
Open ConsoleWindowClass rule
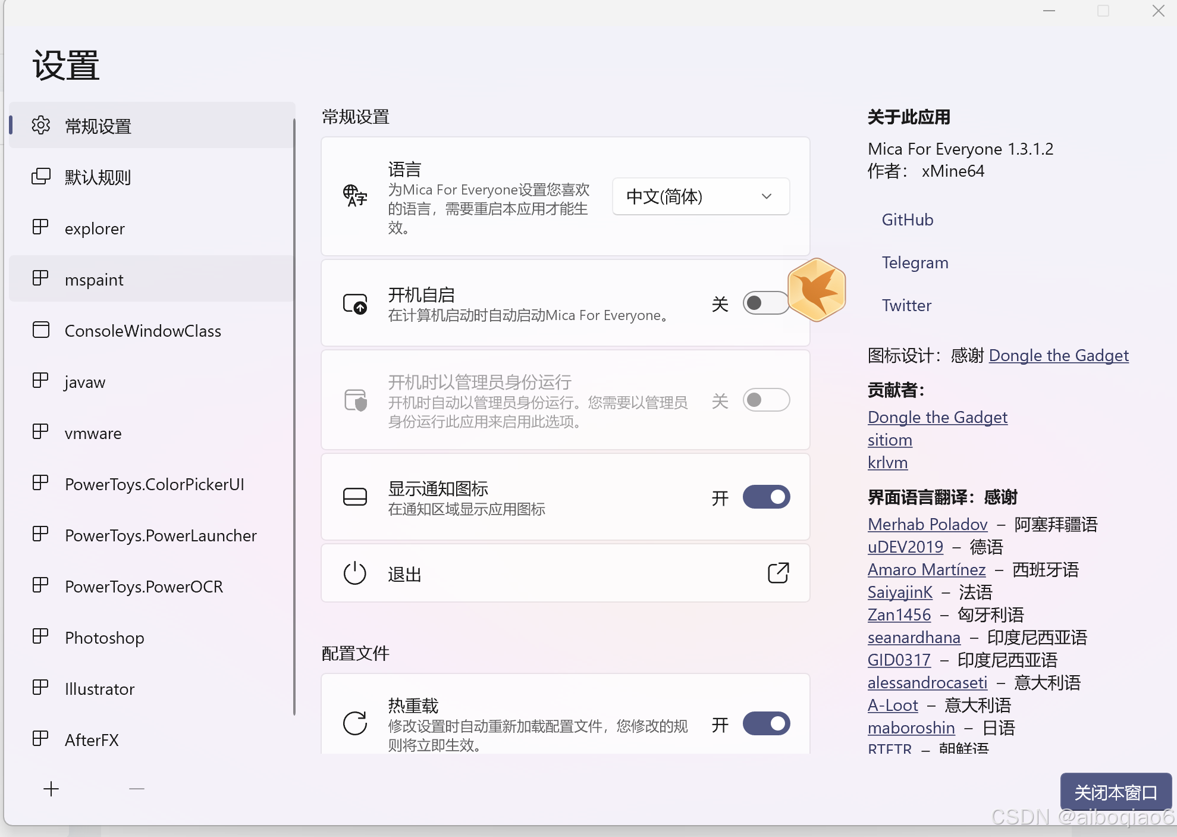coord(152,330)
